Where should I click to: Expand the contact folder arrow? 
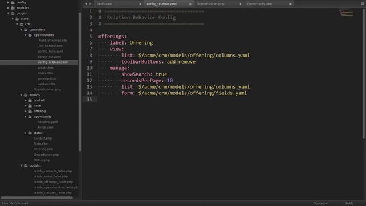pos(25,100)
